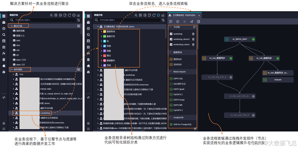
Task: Pick the SQL组件节点 node type
Action: coord(177,84)
